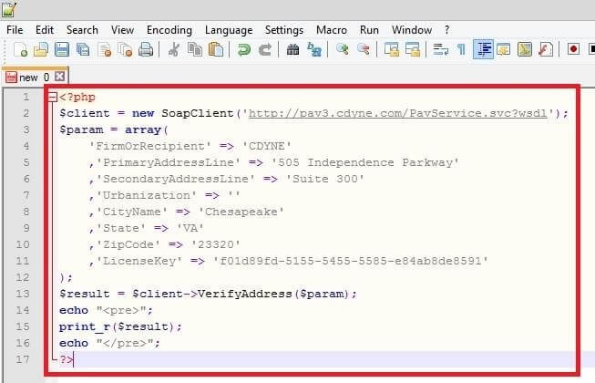Toggle the highlighted Indent guide button
The height and width of the screenshot is (383, 595).
[483, 50]
